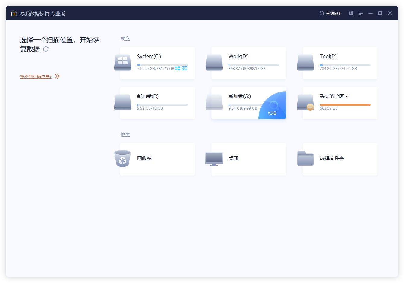Click the SSD badge on System(C:)
404x283 pixels.
pyautogui.click(x=184, y=68)
